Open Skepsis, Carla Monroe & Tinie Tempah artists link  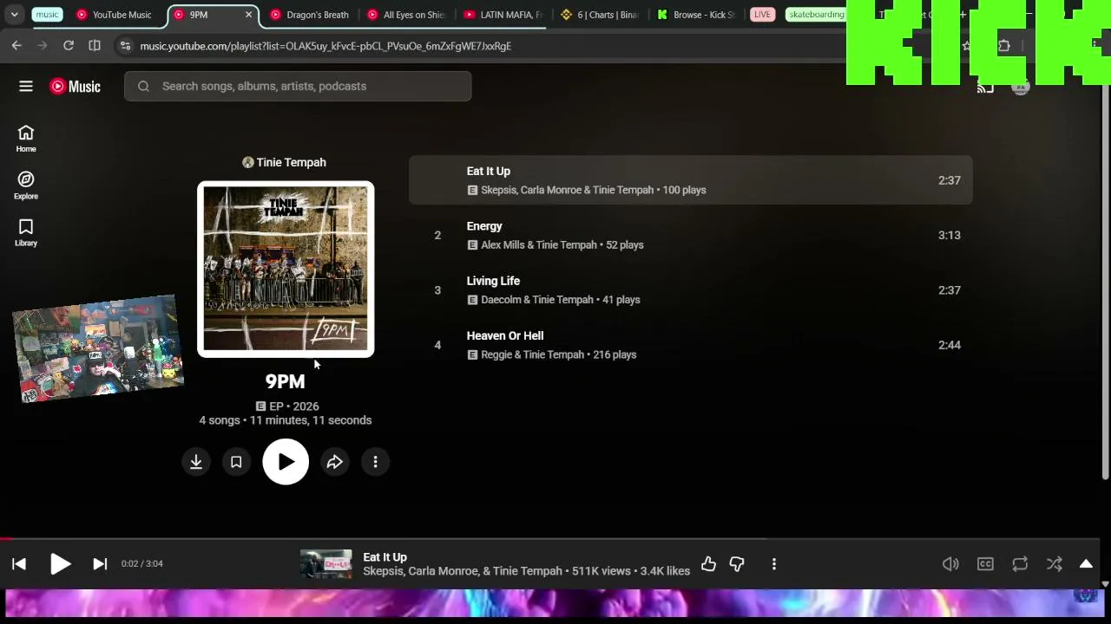[x=568, y=190]
